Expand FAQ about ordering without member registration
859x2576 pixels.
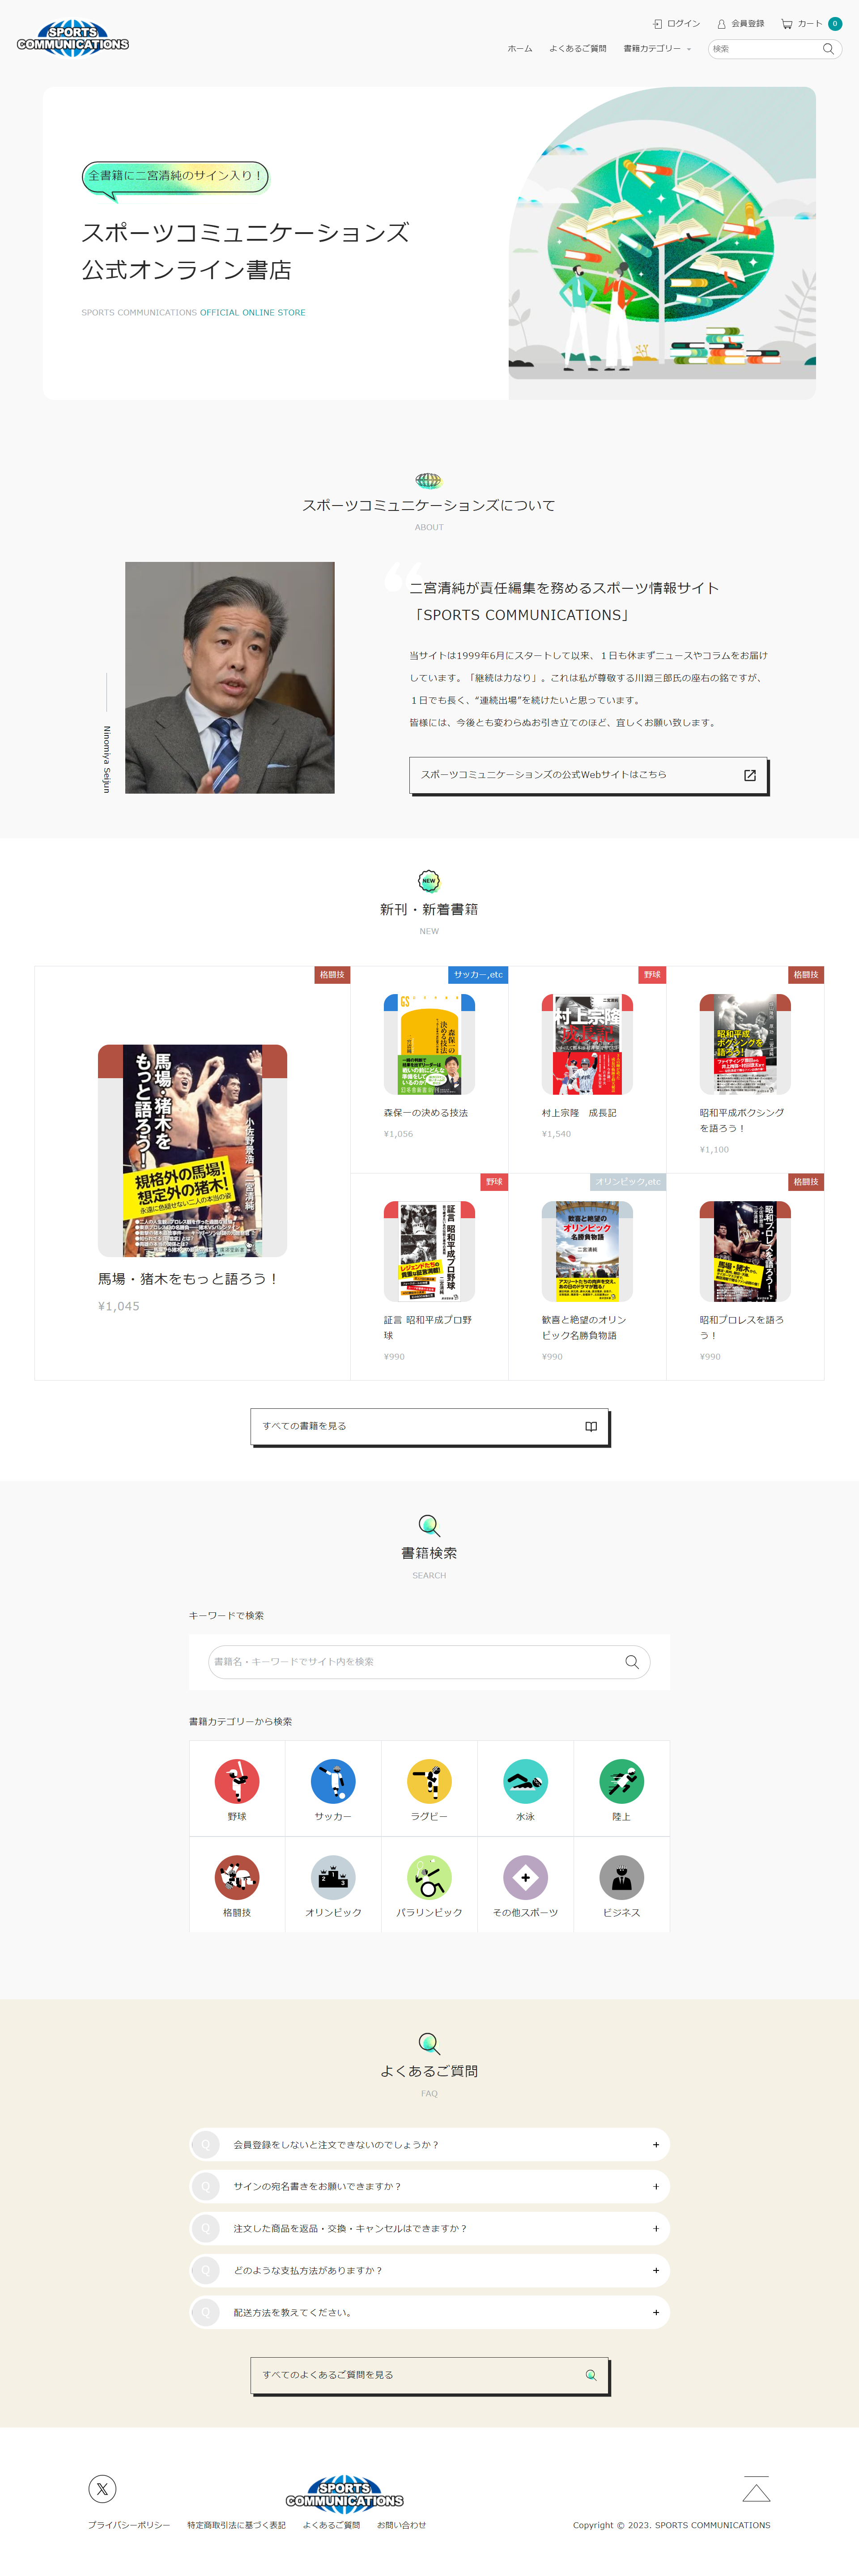(429, 2144)
